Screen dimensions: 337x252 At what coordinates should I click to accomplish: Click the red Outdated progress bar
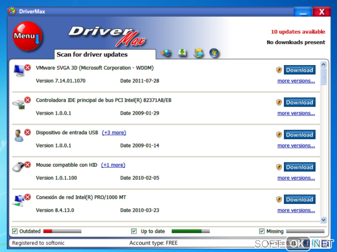click(x=62, y=231)
